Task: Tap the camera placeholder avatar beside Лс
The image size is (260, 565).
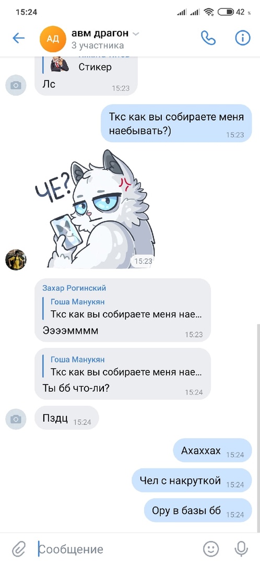Action: pos(16,85)
